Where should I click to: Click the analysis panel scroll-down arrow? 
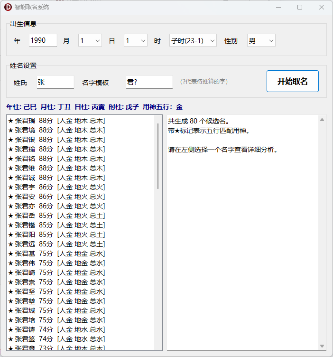point(322,346)
